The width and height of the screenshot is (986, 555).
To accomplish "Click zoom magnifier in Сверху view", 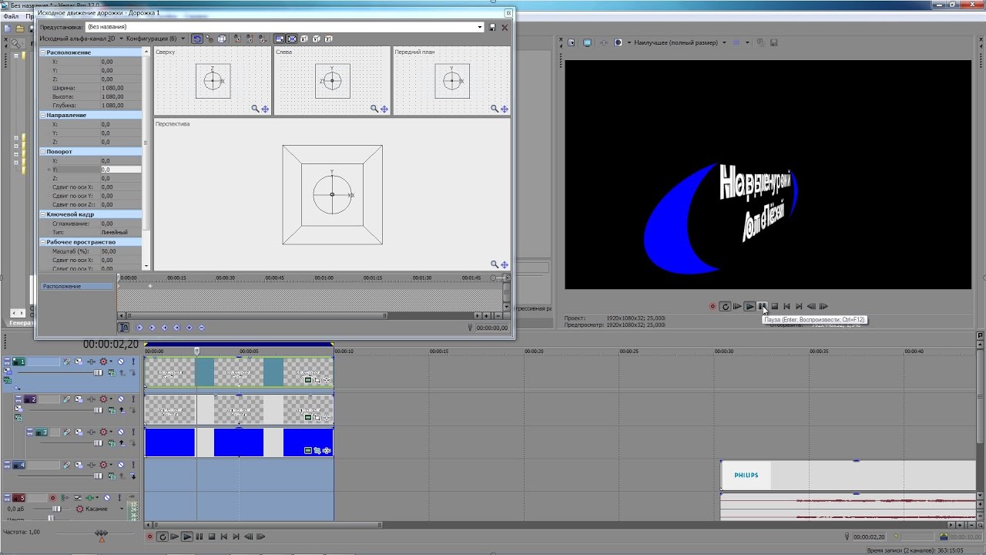I will (x=255, y=109).
